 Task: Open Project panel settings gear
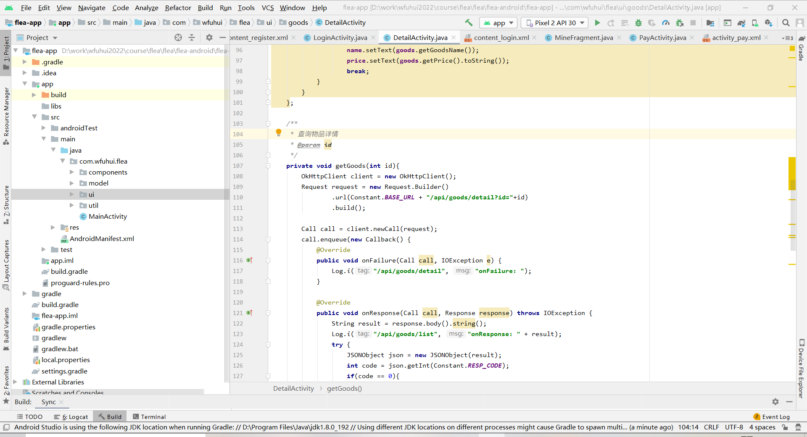click(x=209, y=38)
